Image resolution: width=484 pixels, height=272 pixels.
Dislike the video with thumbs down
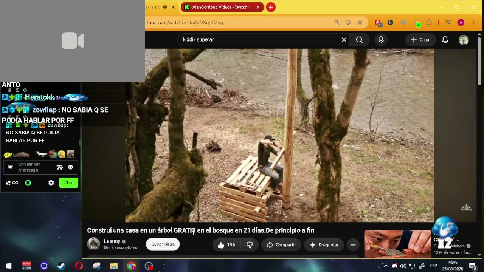click(x=250, y=245)
